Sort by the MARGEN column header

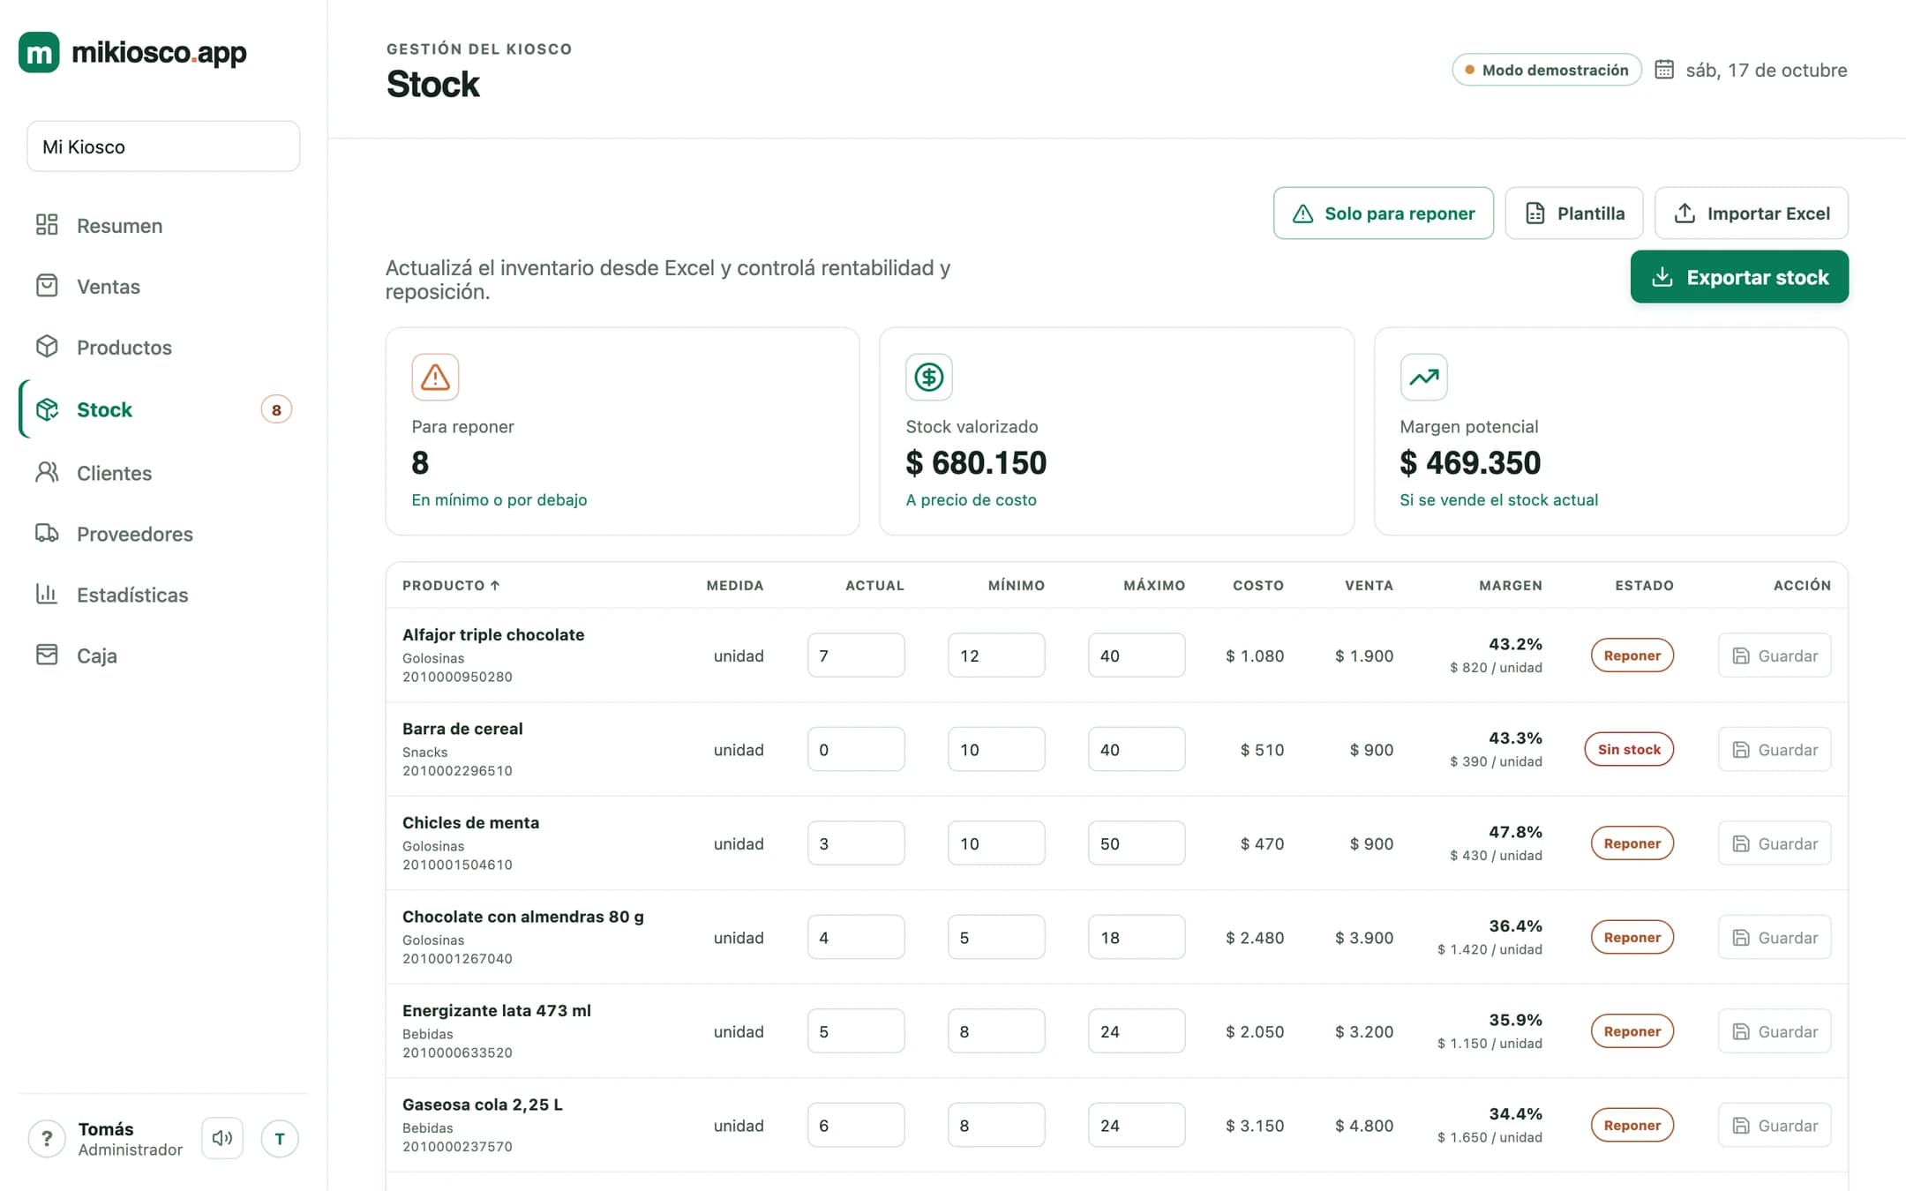click(x=1511, y=585)
